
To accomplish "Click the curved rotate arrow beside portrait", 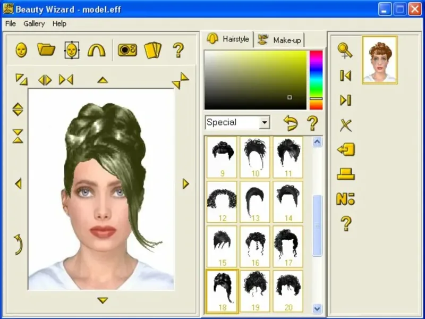I will (x=19, y=245).
